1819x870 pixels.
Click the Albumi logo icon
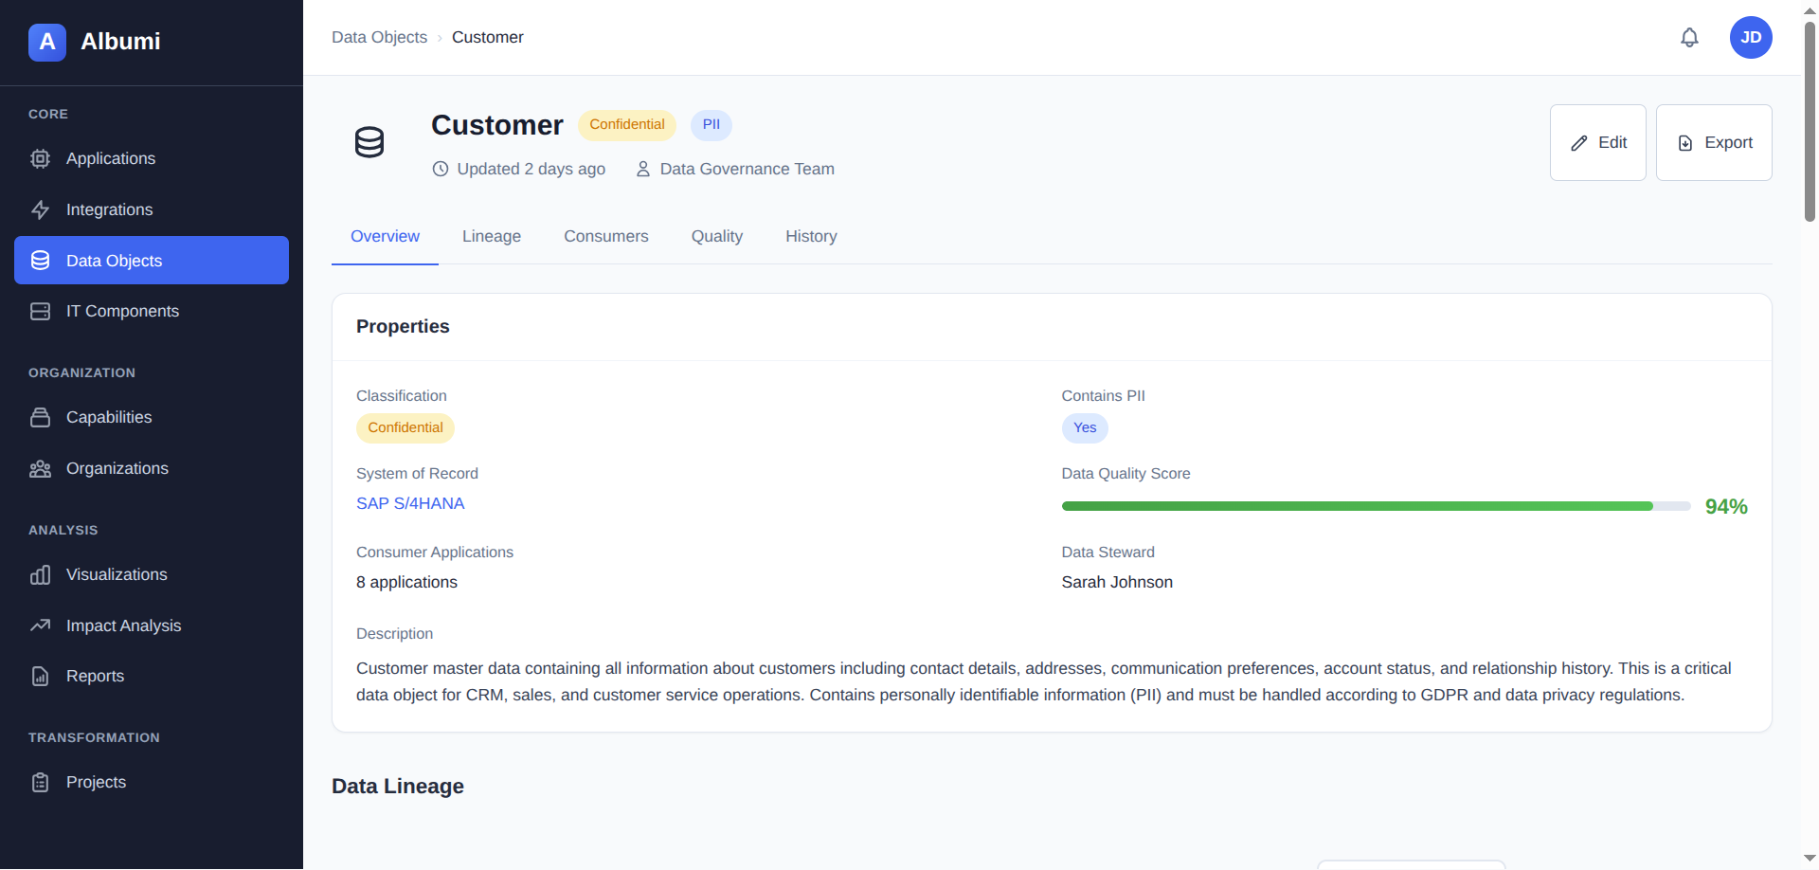pos(46,42)
